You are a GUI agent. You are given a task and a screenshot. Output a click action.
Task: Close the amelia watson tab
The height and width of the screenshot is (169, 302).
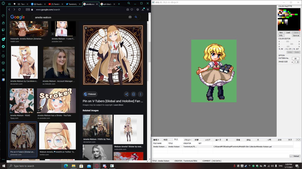[x=97, y=4]
